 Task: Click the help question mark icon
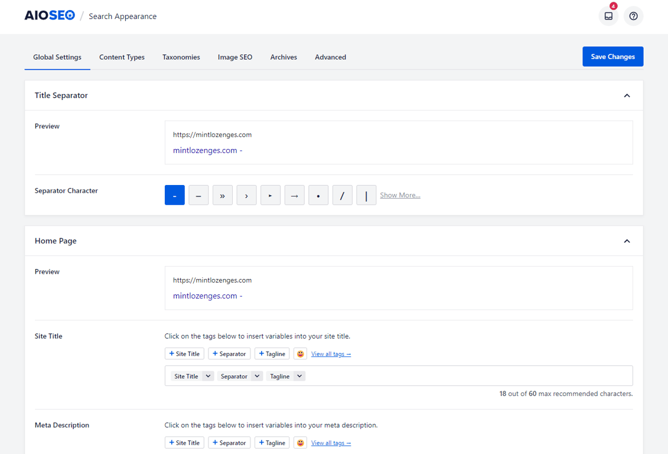click(x=633, y=16)
